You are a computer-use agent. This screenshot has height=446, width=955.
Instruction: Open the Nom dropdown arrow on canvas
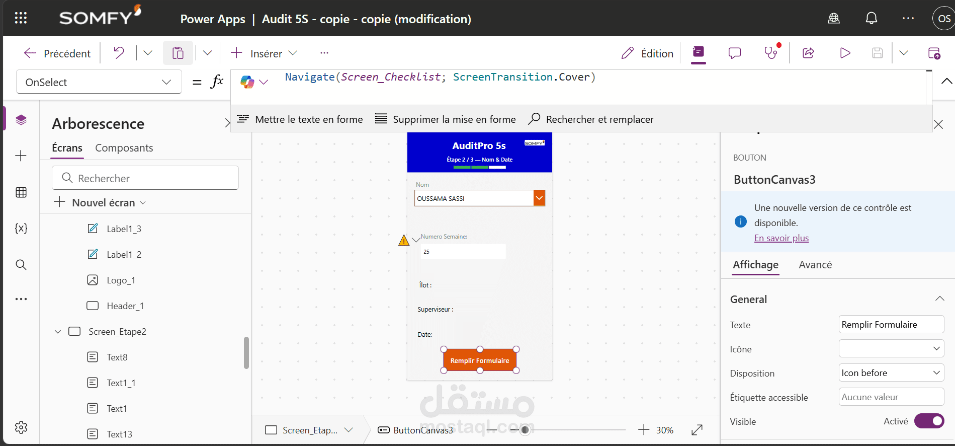539,198
